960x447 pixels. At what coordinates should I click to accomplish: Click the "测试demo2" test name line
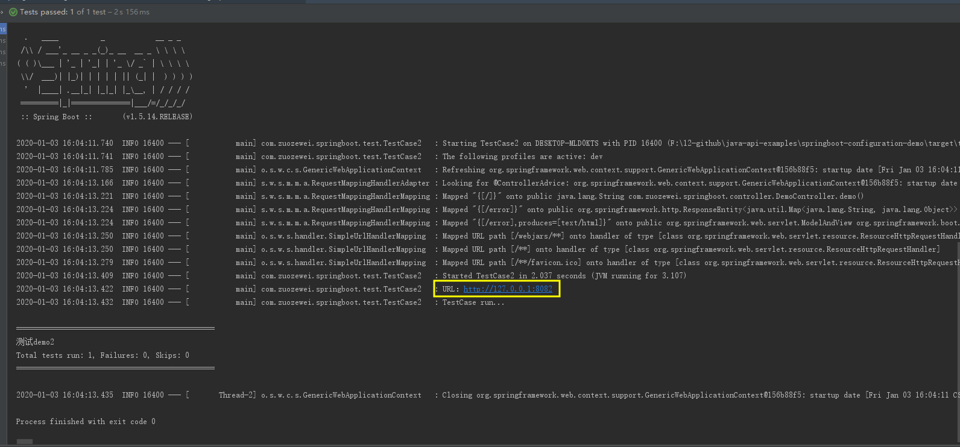click(x=35, y=342)
